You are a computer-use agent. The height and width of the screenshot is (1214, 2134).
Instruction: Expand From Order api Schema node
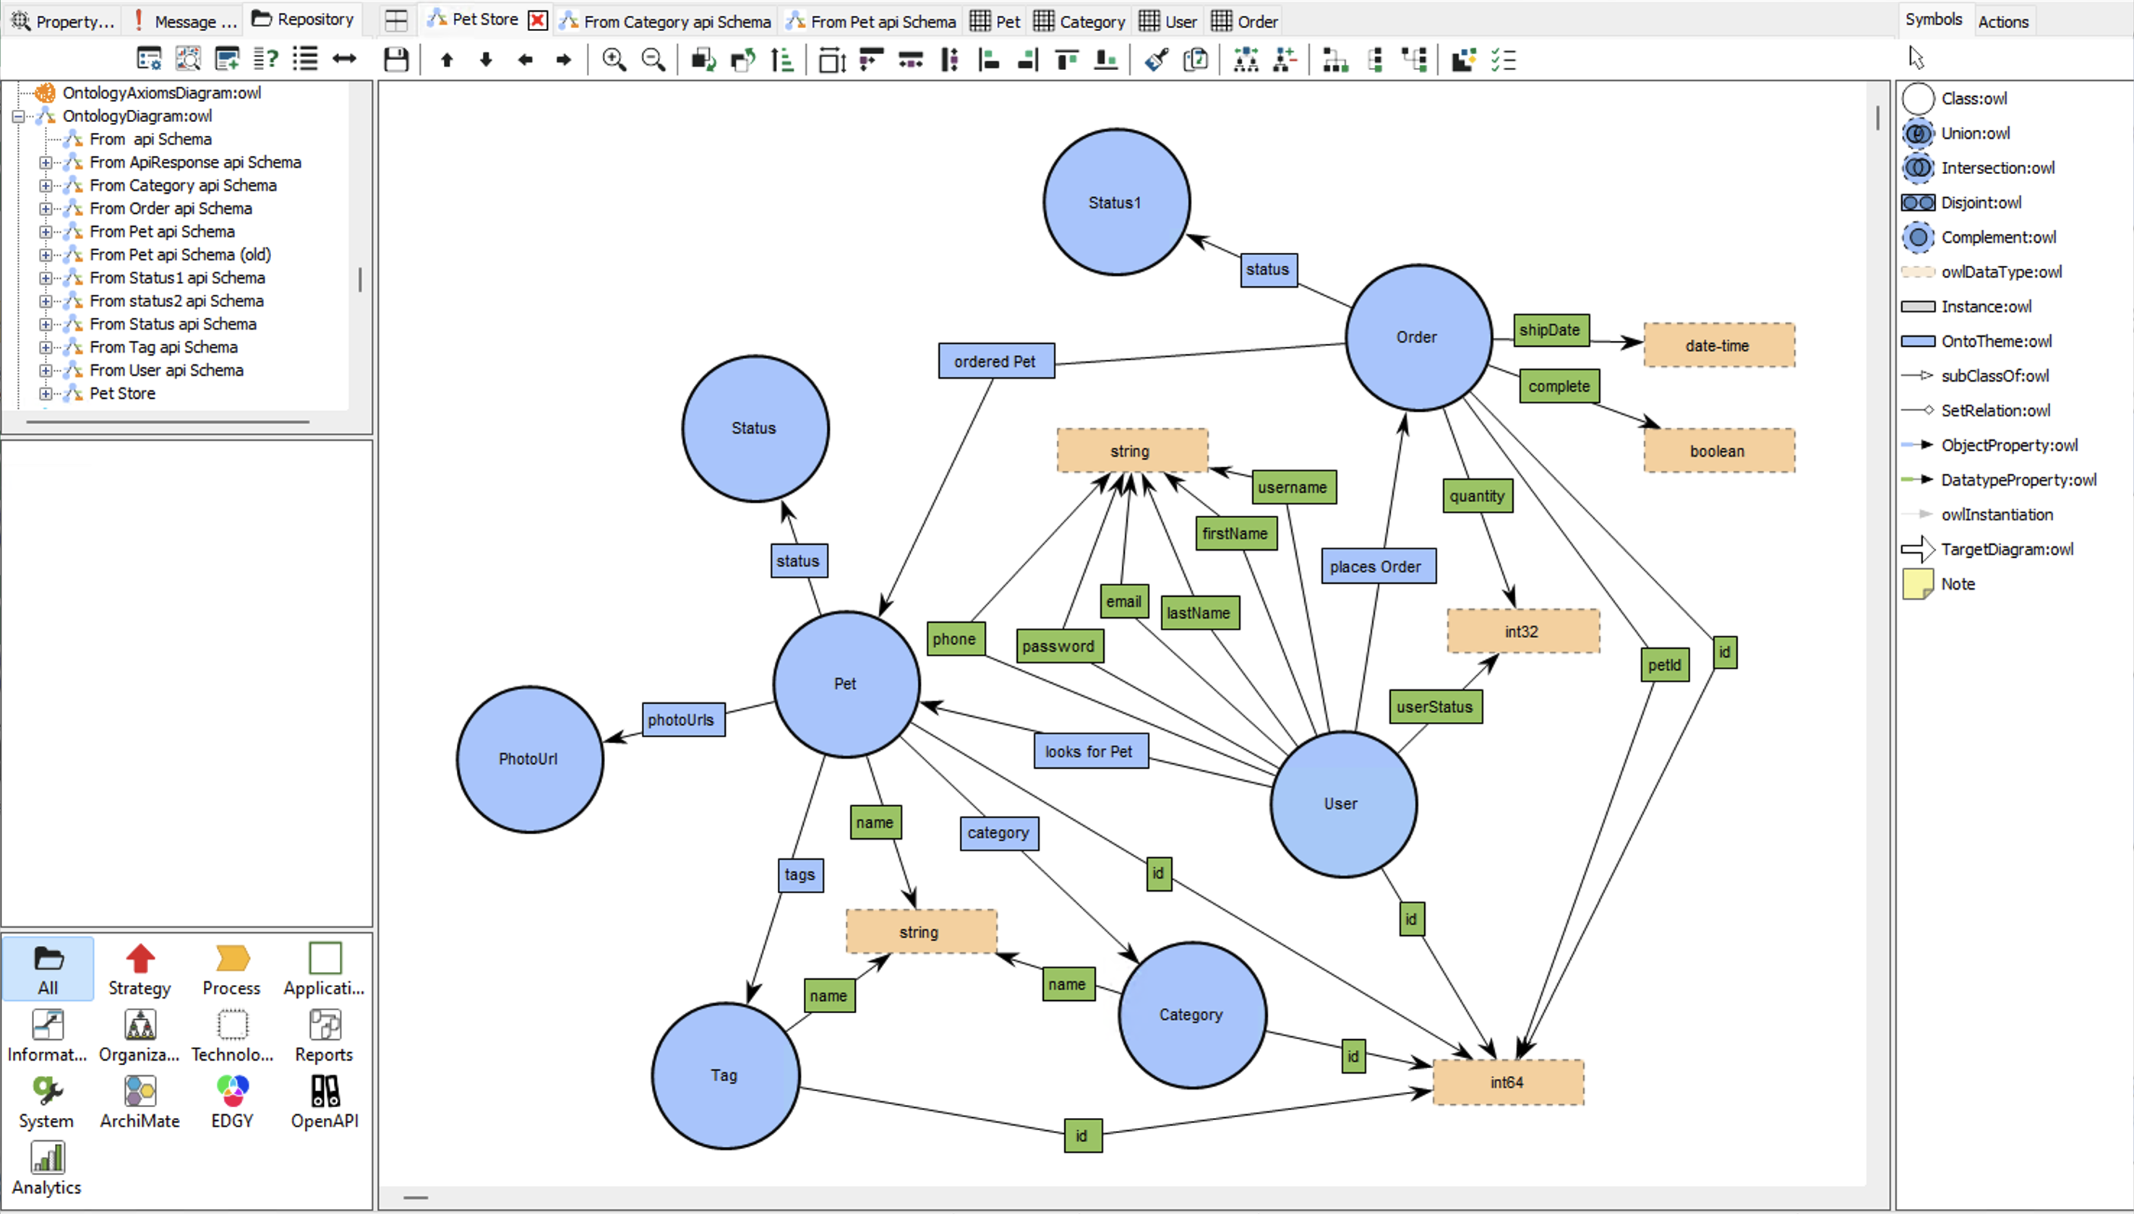coord(46,208)
